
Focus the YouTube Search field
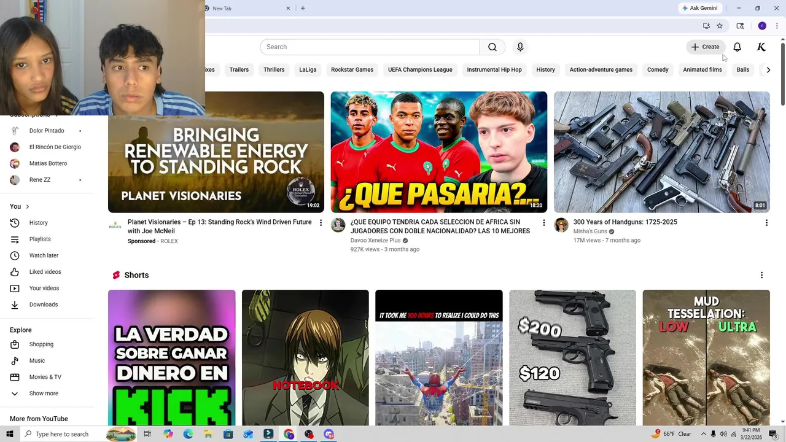[370, 47]
